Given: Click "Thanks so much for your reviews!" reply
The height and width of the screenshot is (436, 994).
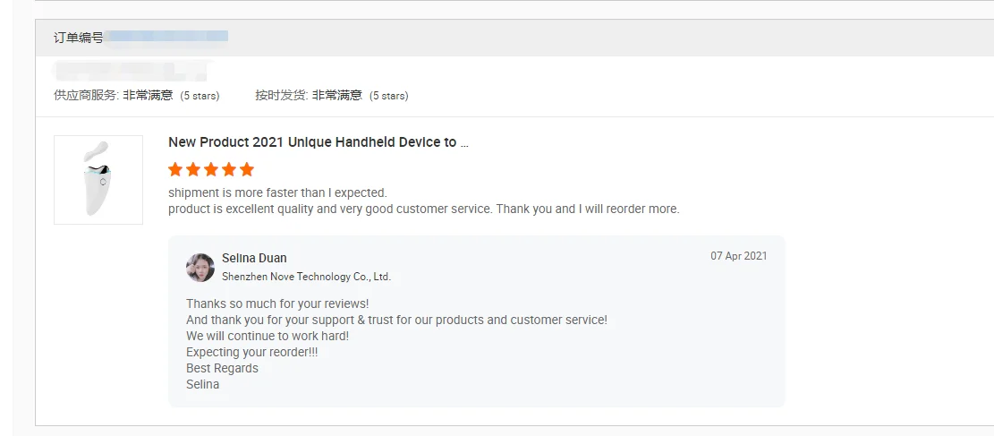Looking at the screenshot, I should click(x=277, y=303).
